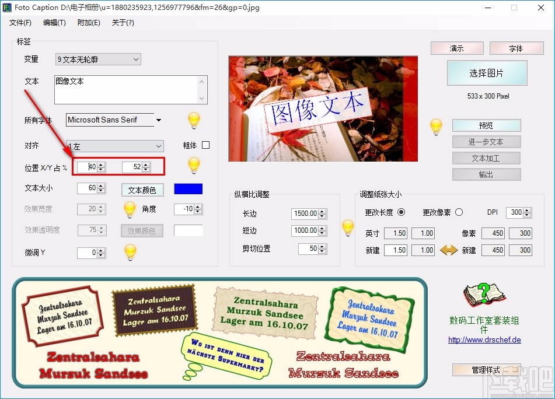Screen dimensions: 555x399
Task: Increase the position X value stepper
Action: 101,165
